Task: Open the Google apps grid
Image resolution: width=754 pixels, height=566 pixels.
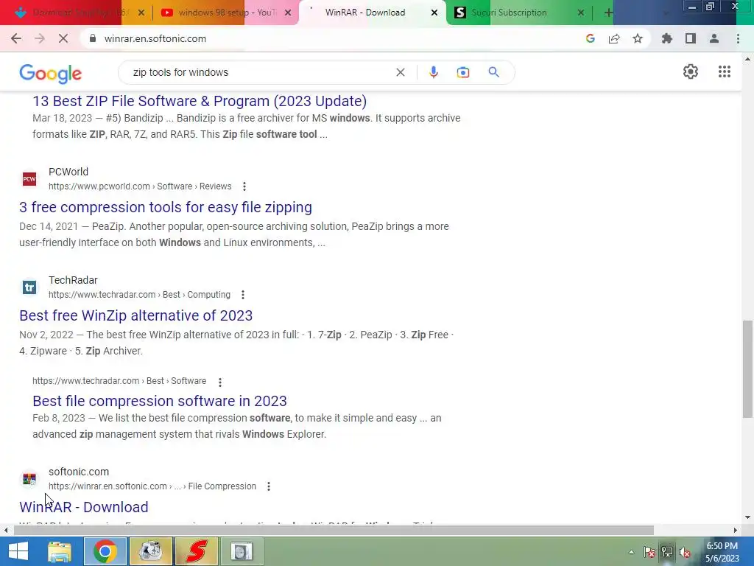Action: pyautogui.click(x=725, y=71)
